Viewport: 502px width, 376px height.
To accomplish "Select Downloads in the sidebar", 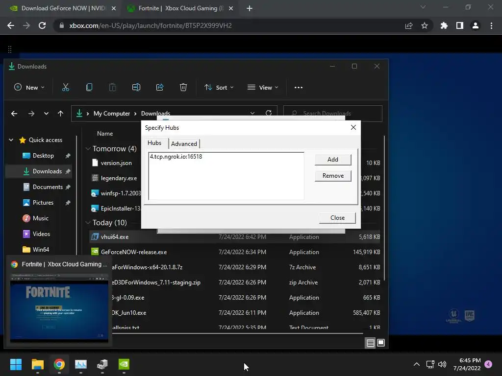I will click(47, 171).
